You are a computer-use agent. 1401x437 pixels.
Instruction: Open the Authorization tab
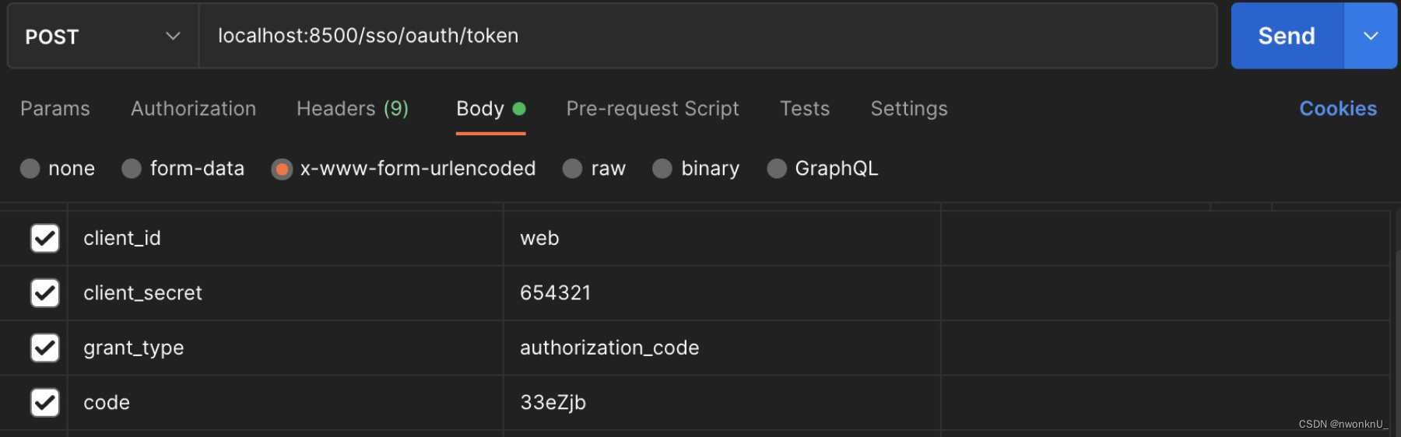(x=193, y=108)
